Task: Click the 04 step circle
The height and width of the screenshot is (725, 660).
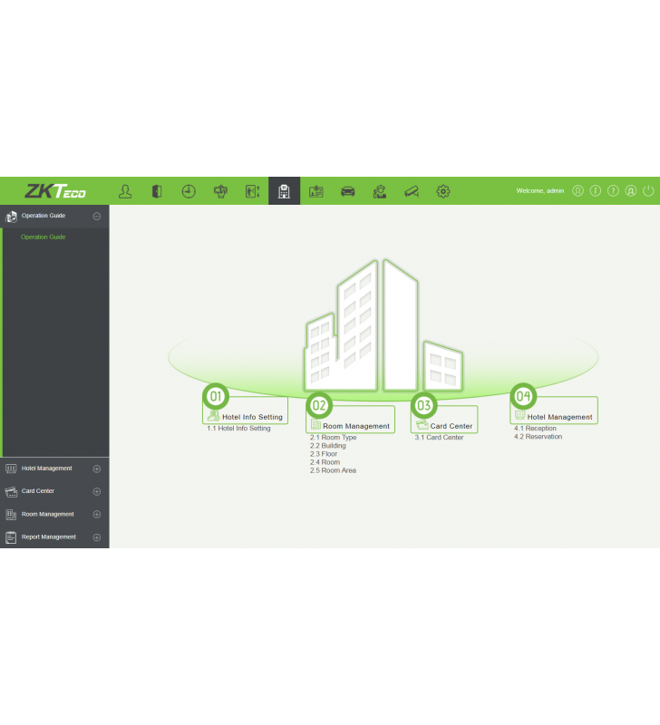Action: tap(523, 396)
